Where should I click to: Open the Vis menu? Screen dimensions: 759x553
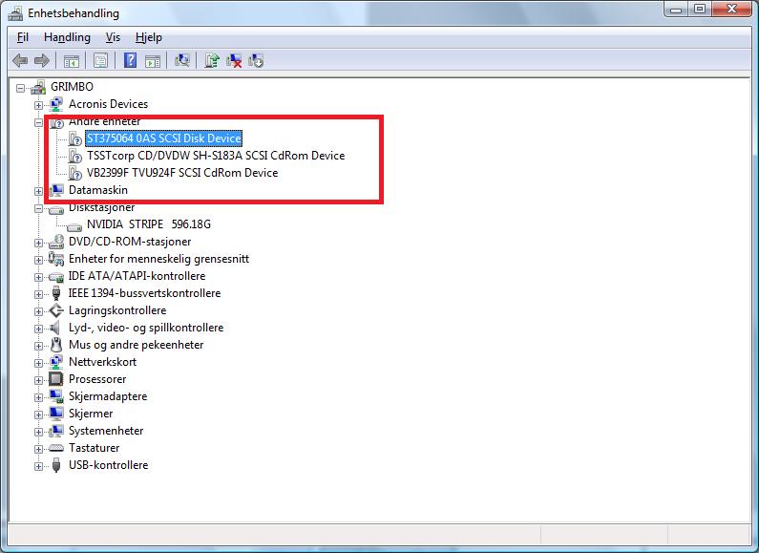113,37
